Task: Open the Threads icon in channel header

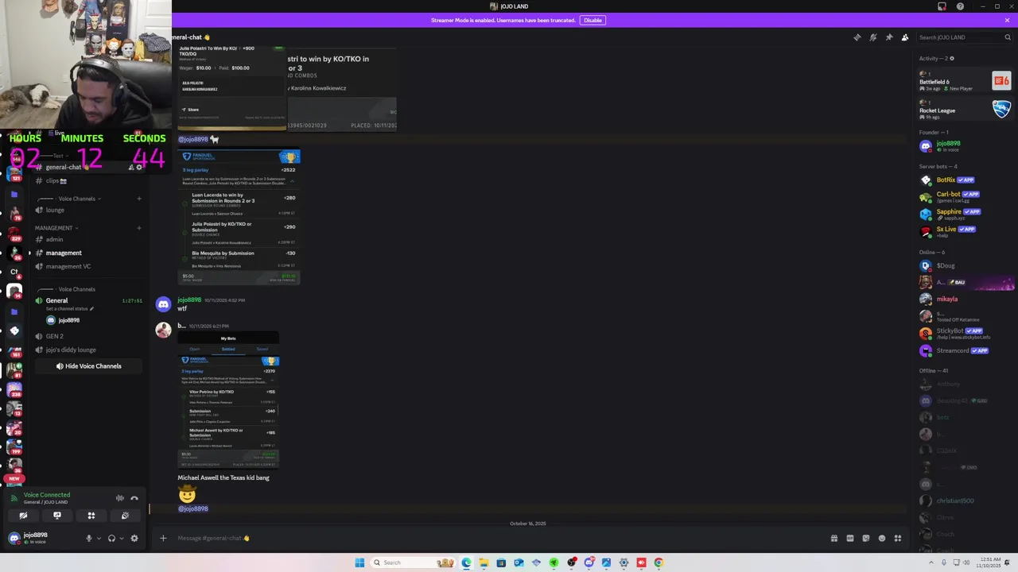Action: click(857, 37)
